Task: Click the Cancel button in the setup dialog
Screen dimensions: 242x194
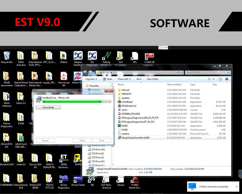Action: pyautogui.click(x=45, y=141)
